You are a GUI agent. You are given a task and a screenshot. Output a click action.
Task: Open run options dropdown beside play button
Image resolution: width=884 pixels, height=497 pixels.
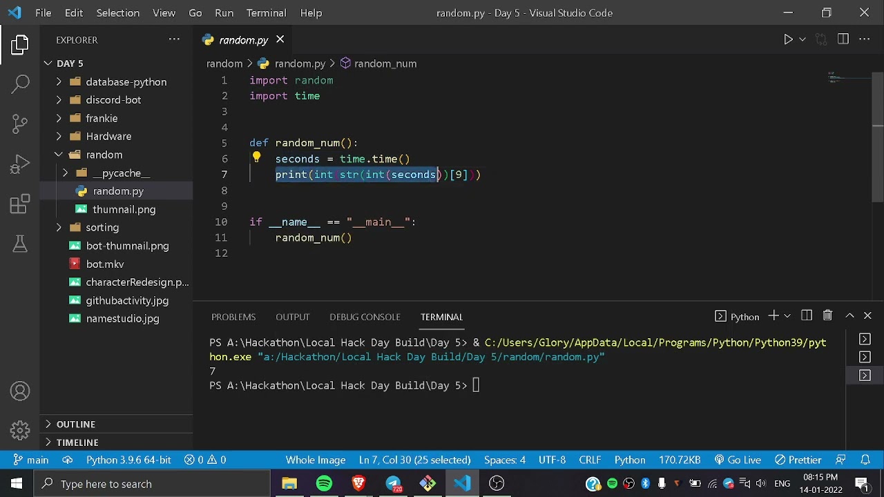[x=803, y=40]
